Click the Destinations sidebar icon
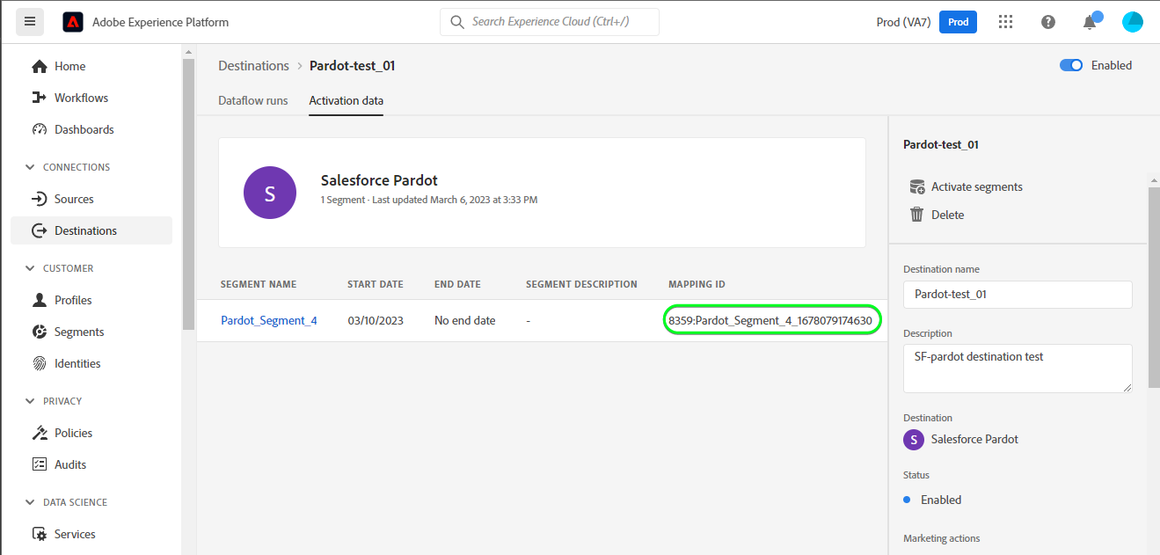 pyautogui.click(x=40, y=230)
